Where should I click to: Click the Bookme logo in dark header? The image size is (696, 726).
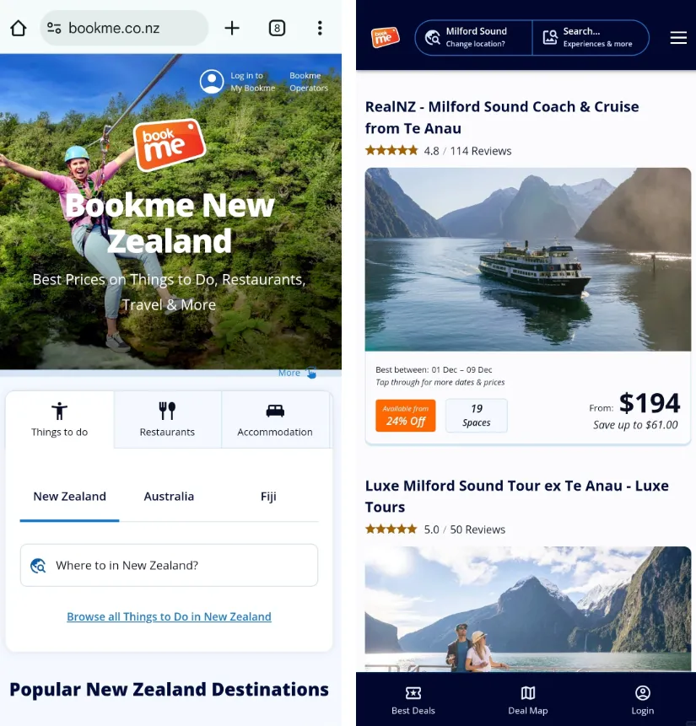tap(385, 37)
